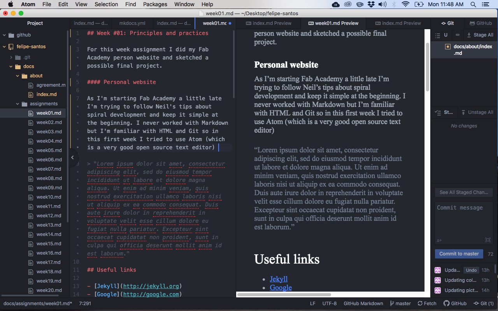Click the Dropbox icon in menu bar
The height and width of the screenshot is (311, 498).
pos(371,4)
